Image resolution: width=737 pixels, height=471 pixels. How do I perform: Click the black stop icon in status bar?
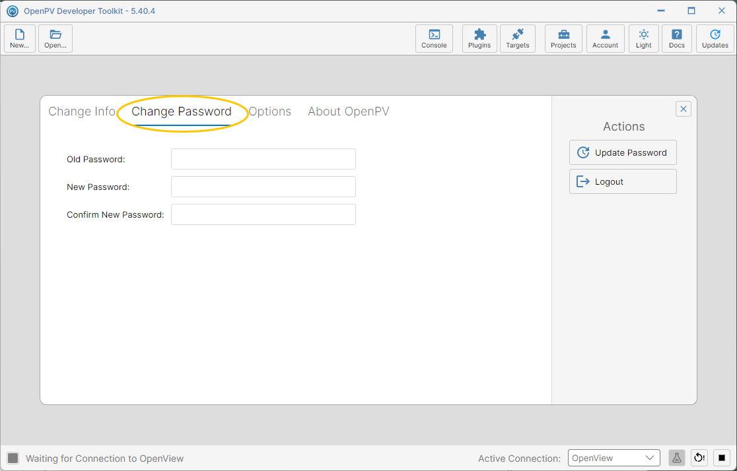point(722,458)
